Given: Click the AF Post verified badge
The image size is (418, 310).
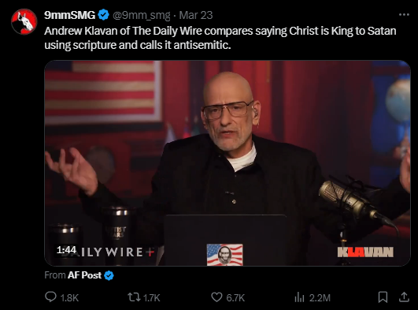Looking at the screenshot, I should (x=109, y=275).
